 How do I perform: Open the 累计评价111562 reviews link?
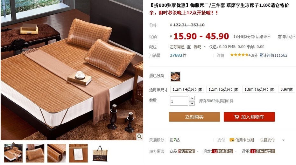(273, 55)
